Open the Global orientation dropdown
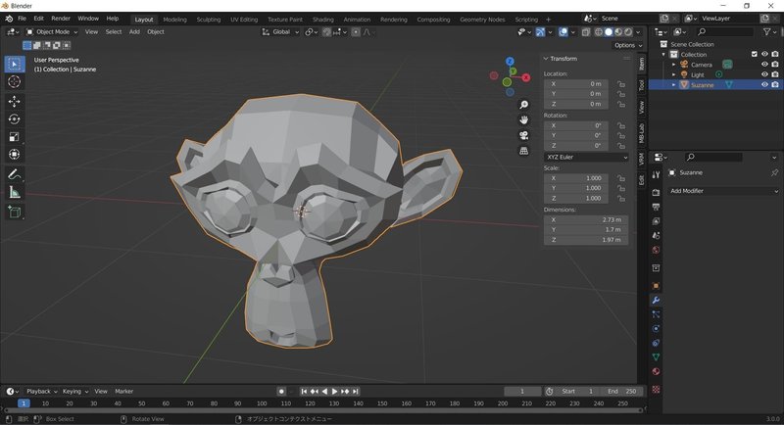Screen dimensions: 784x425 click(280, 32)
